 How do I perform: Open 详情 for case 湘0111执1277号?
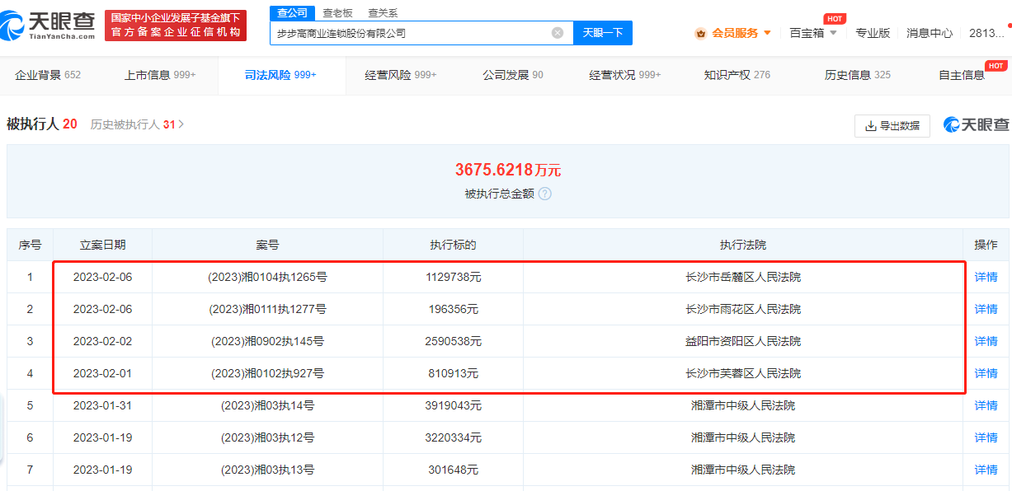986,310
